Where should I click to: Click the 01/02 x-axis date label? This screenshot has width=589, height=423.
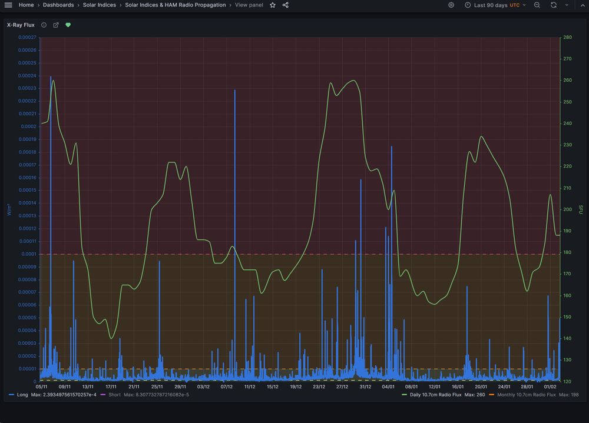coord(550,387)
